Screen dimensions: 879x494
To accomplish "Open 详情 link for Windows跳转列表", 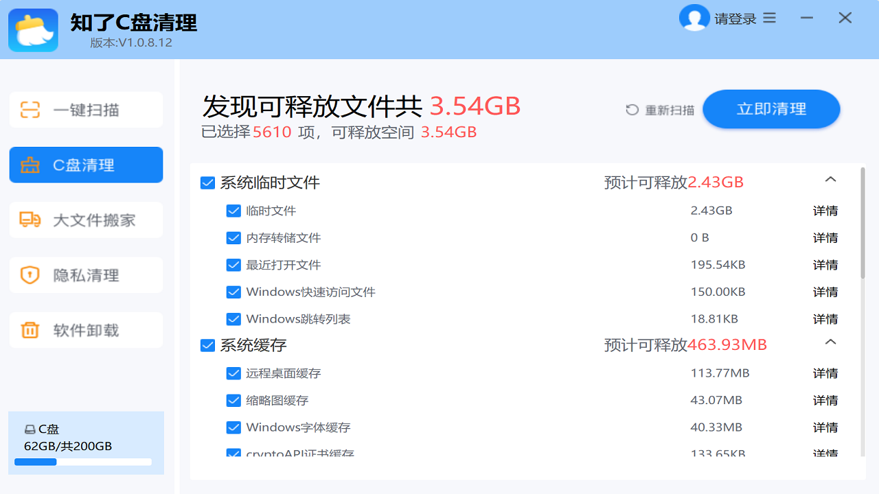I will coord(825,318).
